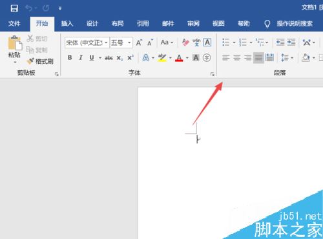323x239 pixels.
Task: Click the bullet list icon
Action: pyautogui.click(x=226, y=43)
